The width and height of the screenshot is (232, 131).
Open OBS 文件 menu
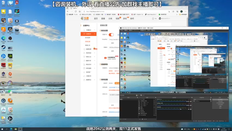[122, 30]
